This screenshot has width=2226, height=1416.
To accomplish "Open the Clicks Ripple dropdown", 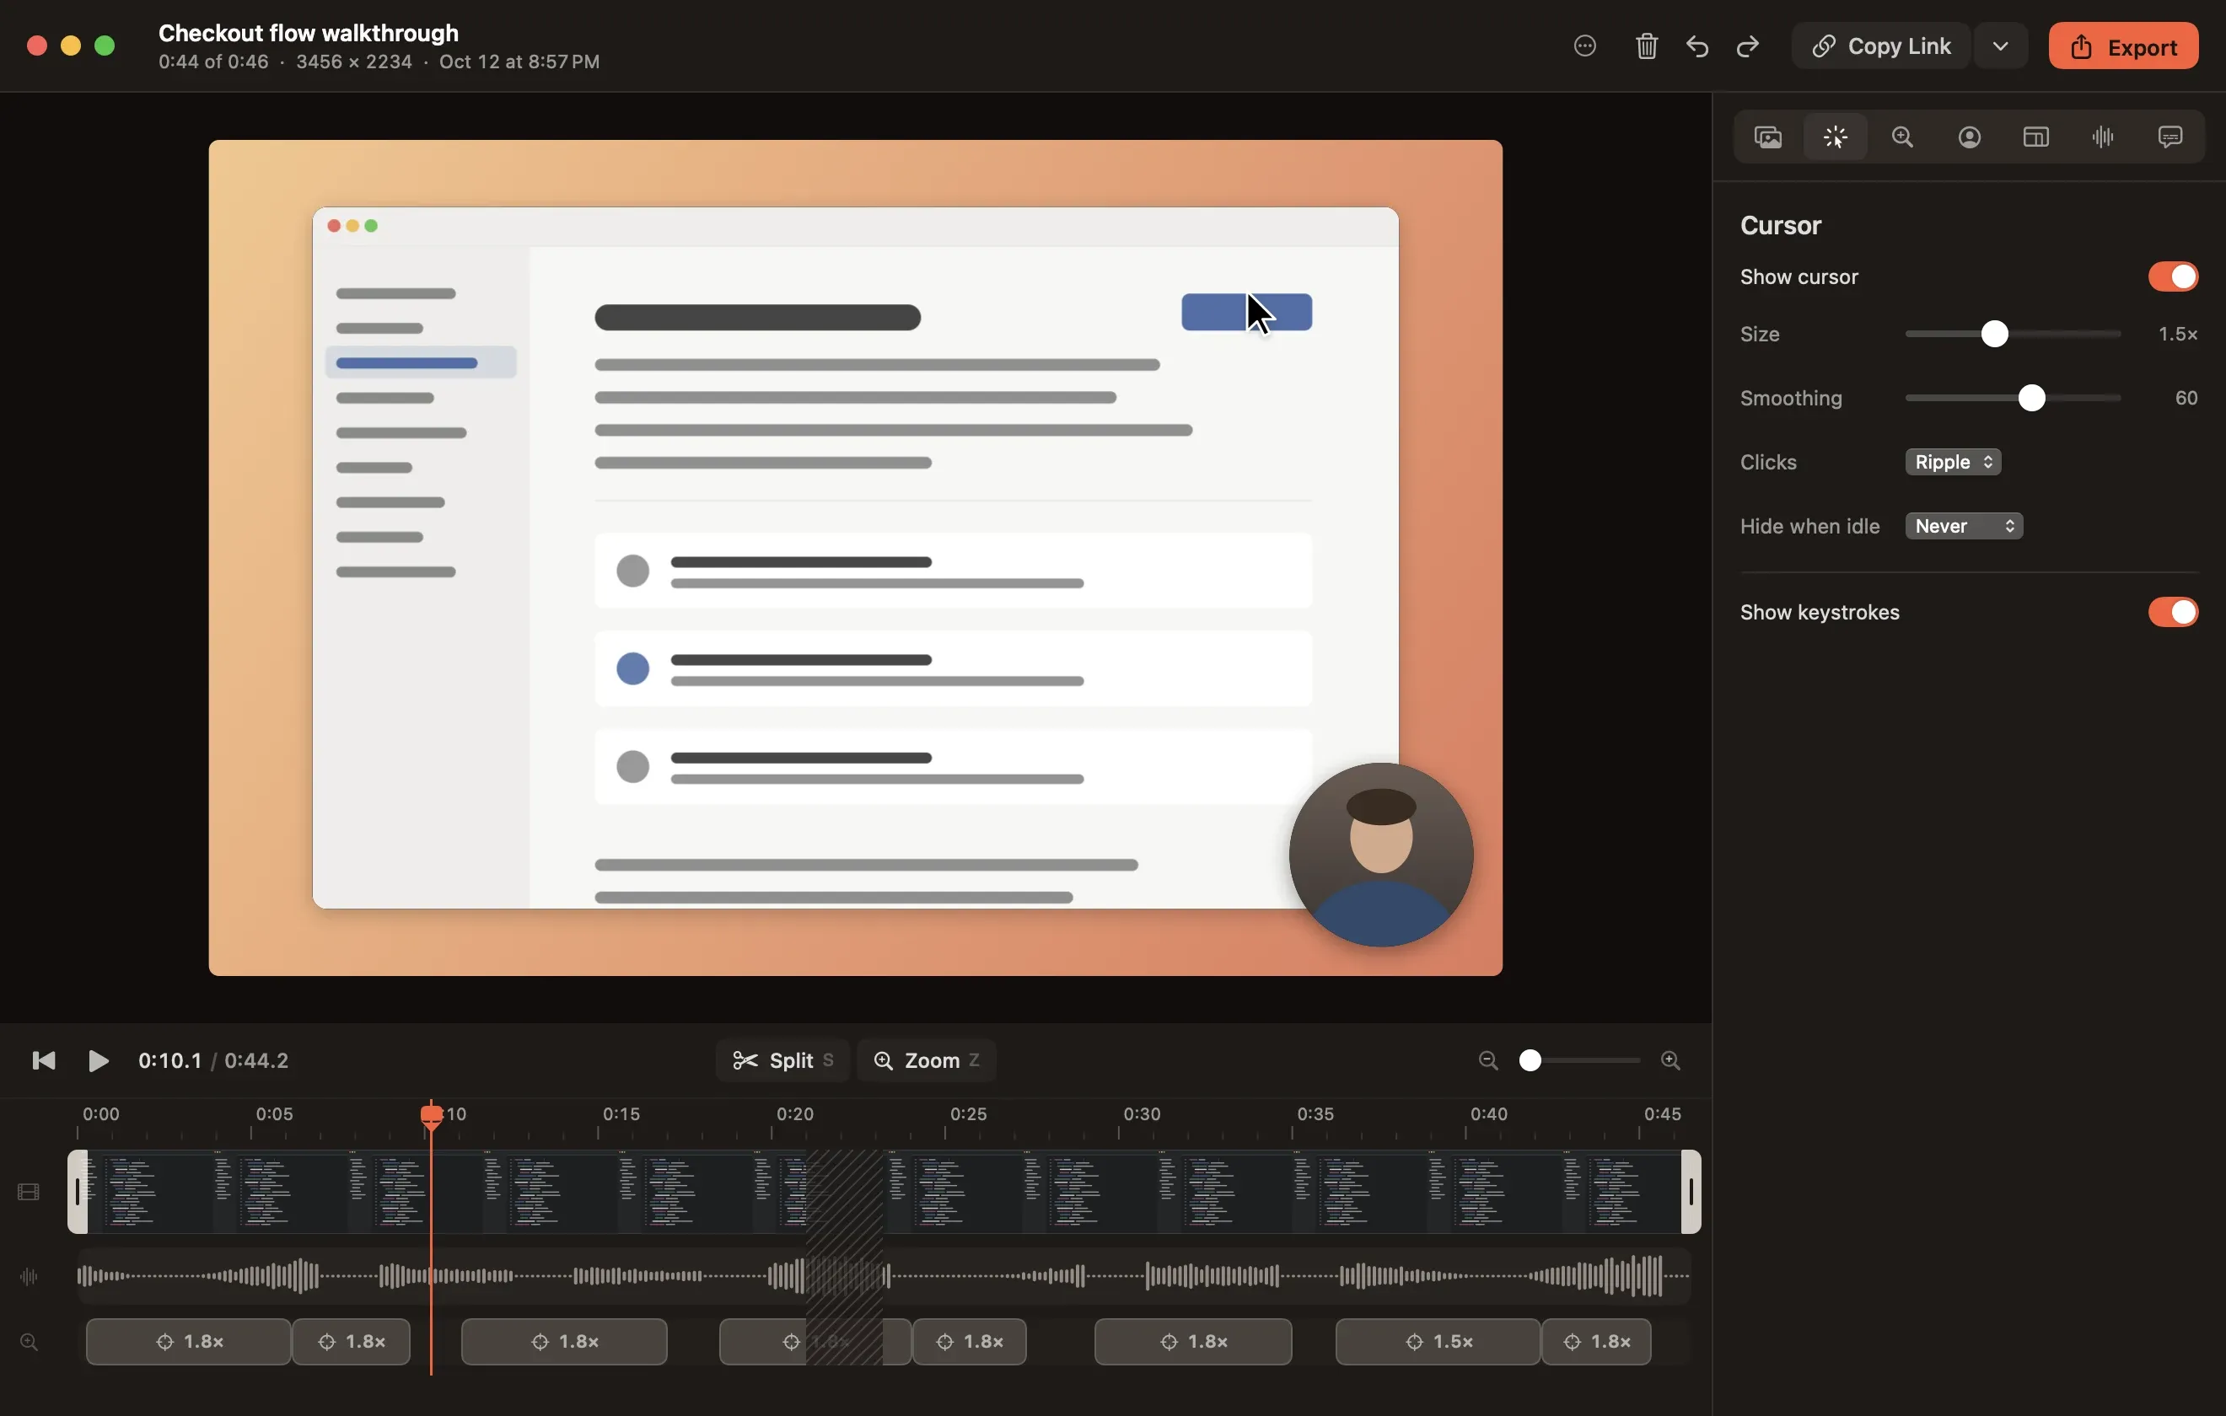I will click(1952, 462).
